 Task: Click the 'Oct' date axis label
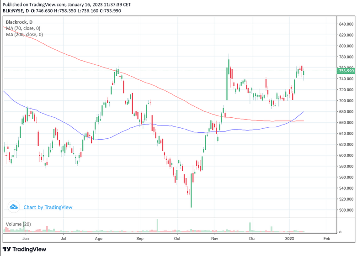(x=177, y=239)
